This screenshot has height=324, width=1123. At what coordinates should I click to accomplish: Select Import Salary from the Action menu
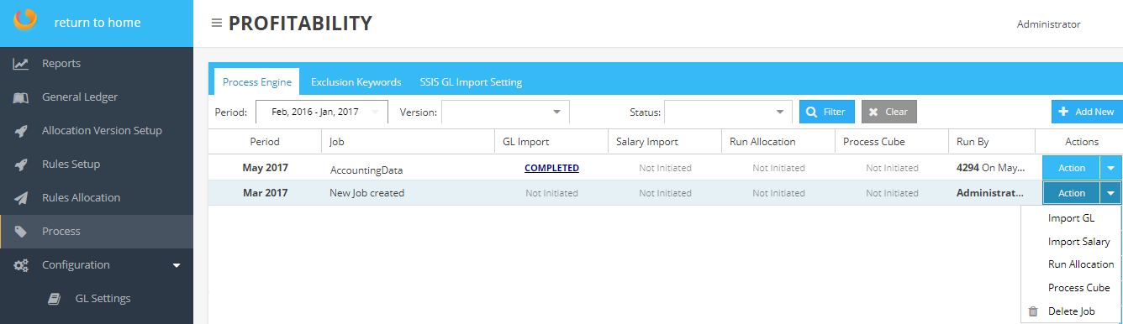coord(1078,242)
